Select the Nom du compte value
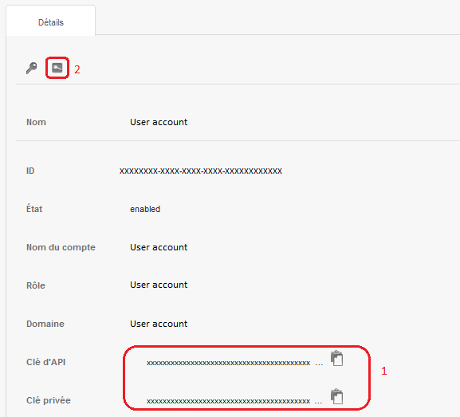Viewport: 460px width, 417px height. click(159, 247)
